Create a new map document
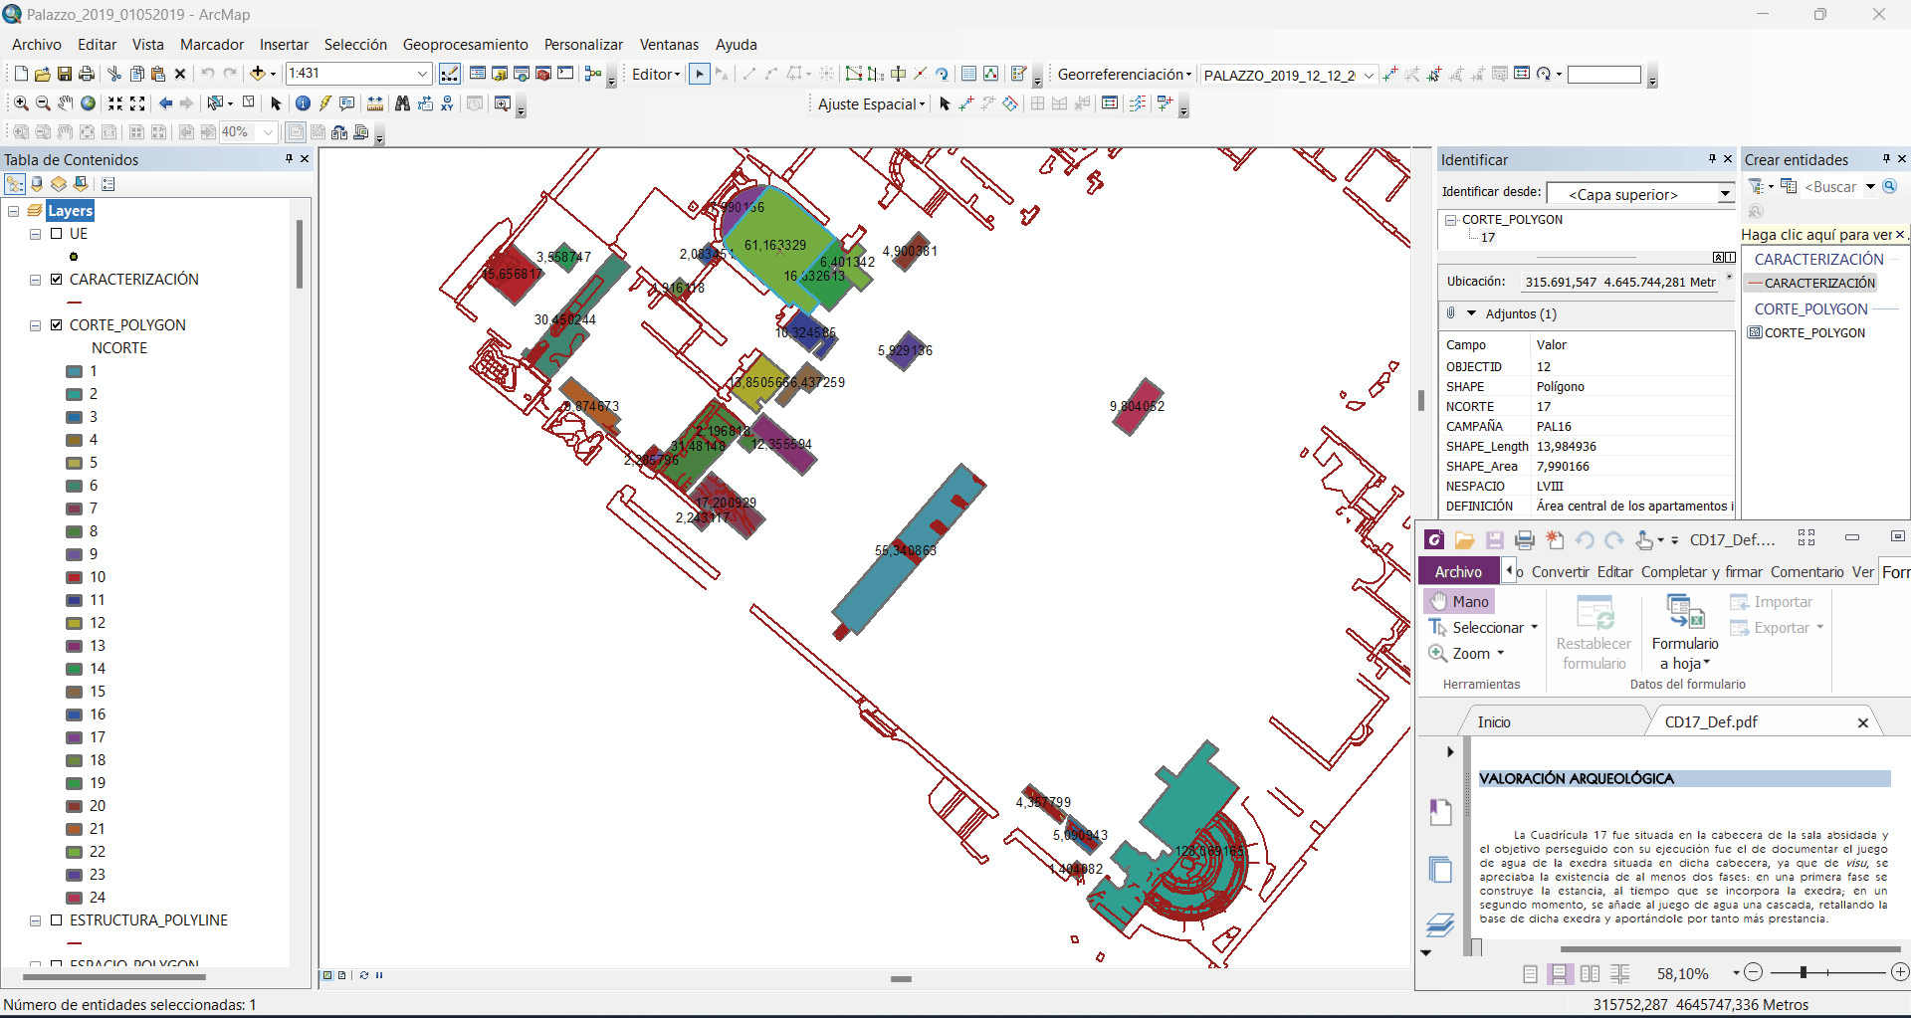 pos(21,74)
